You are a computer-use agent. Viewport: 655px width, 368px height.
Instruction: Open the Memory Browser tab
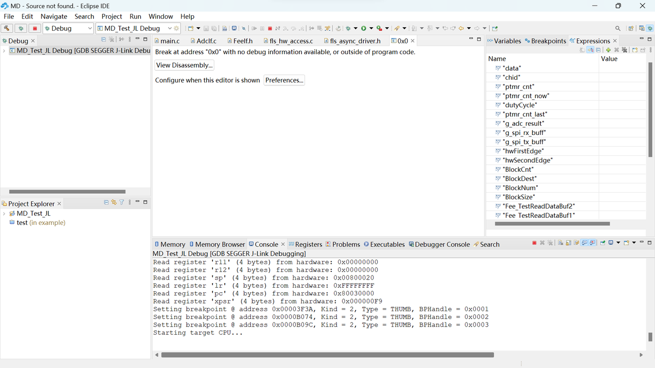[x=217, y=244]
